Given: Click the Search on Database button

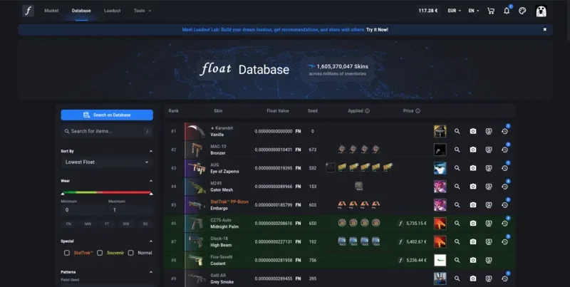Looking at the screenshot, I should point(107,115).
